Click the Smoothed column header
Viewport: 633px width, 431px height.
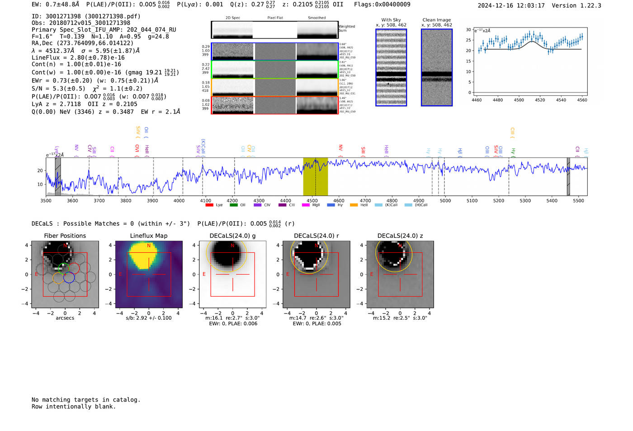(316, 18)
